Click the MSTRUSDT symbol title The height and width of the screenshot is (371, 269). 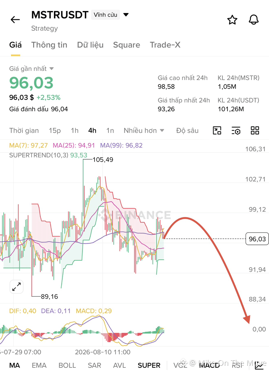(60, 15)
